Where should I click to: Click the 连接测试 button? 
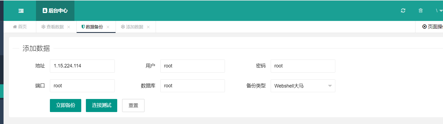[101, 106]
